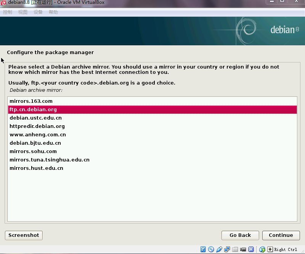305x254 pixels.
Task: Click the shared folders status icon
Action: pos(235,249)
